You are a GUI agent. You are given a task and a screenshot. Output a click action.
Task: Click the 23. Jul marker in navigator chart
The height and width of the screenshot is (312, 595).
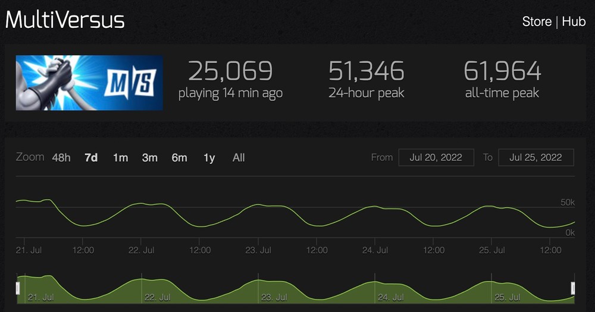click(x=274, y=297)
